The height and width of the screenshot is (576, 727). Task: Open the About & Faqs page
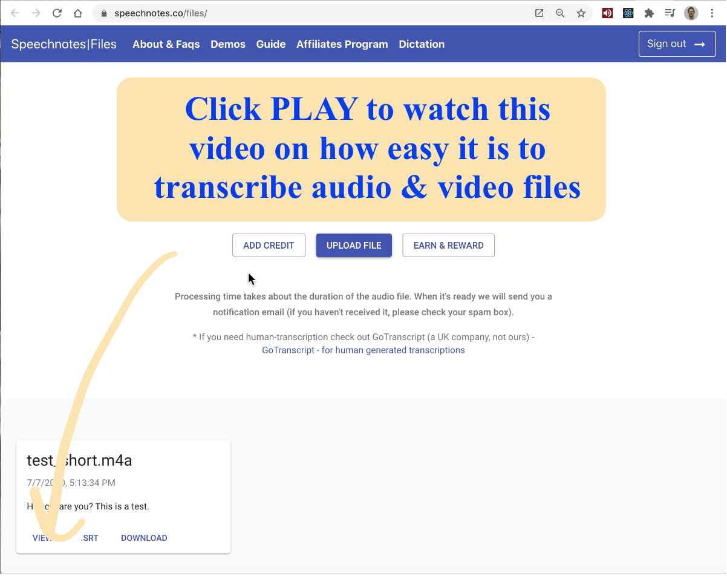point(166,44)
